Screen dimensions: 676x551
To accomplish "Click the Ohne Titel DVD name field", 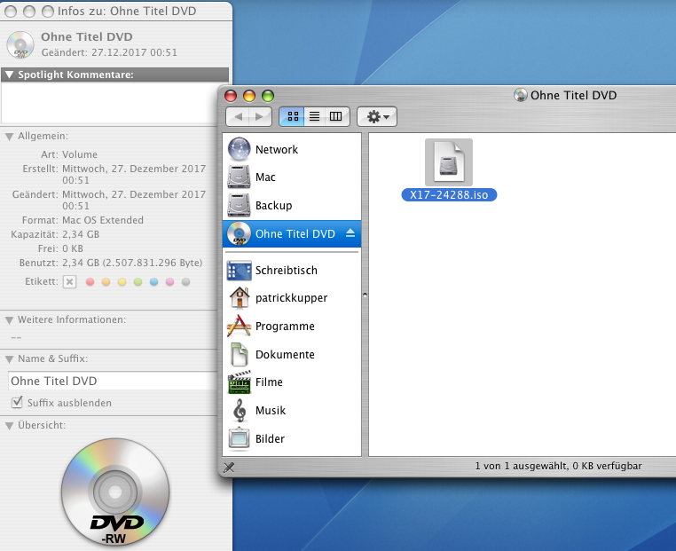I will pos(113,382).
